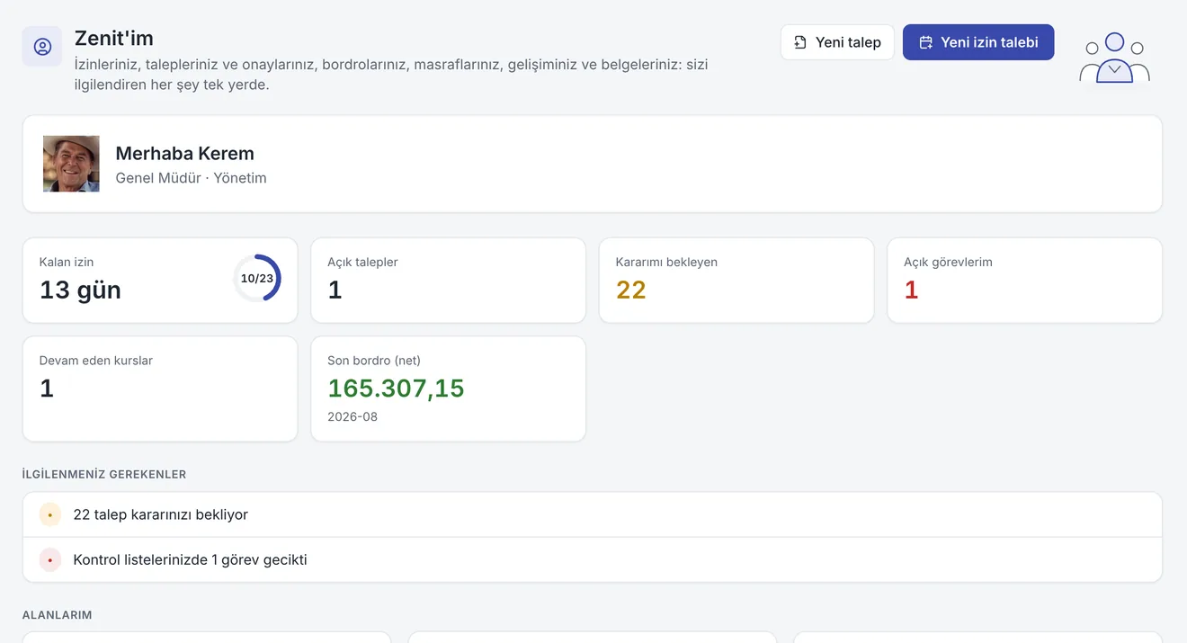Open 22 talep kararınızı bekliyor item
Screen dimensions: 1187x643
[x=593, y=515]
